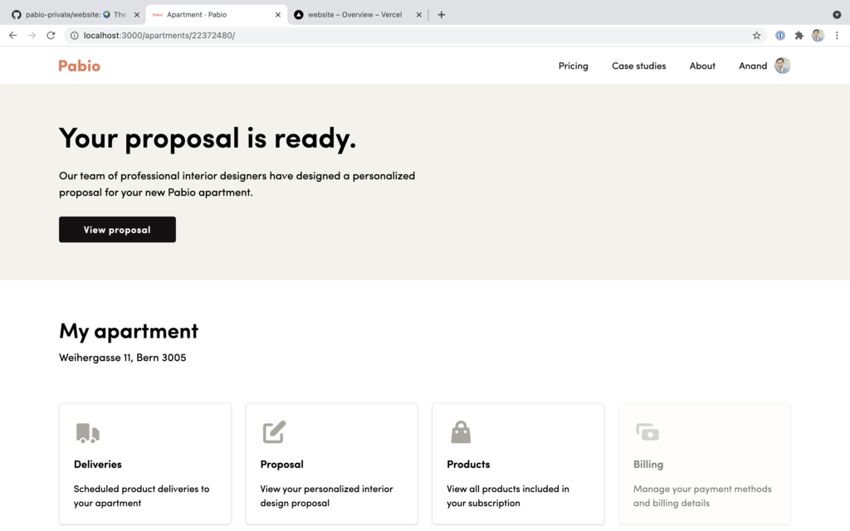
Task: Click the Proposal edit pencil icon
Action: [274, 431]
